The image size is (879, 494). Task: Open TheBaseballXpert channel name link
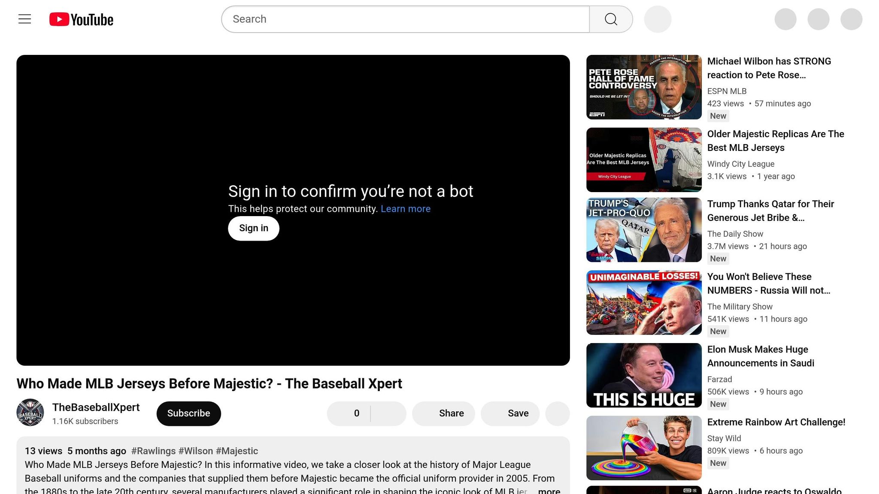pos(96,407)
